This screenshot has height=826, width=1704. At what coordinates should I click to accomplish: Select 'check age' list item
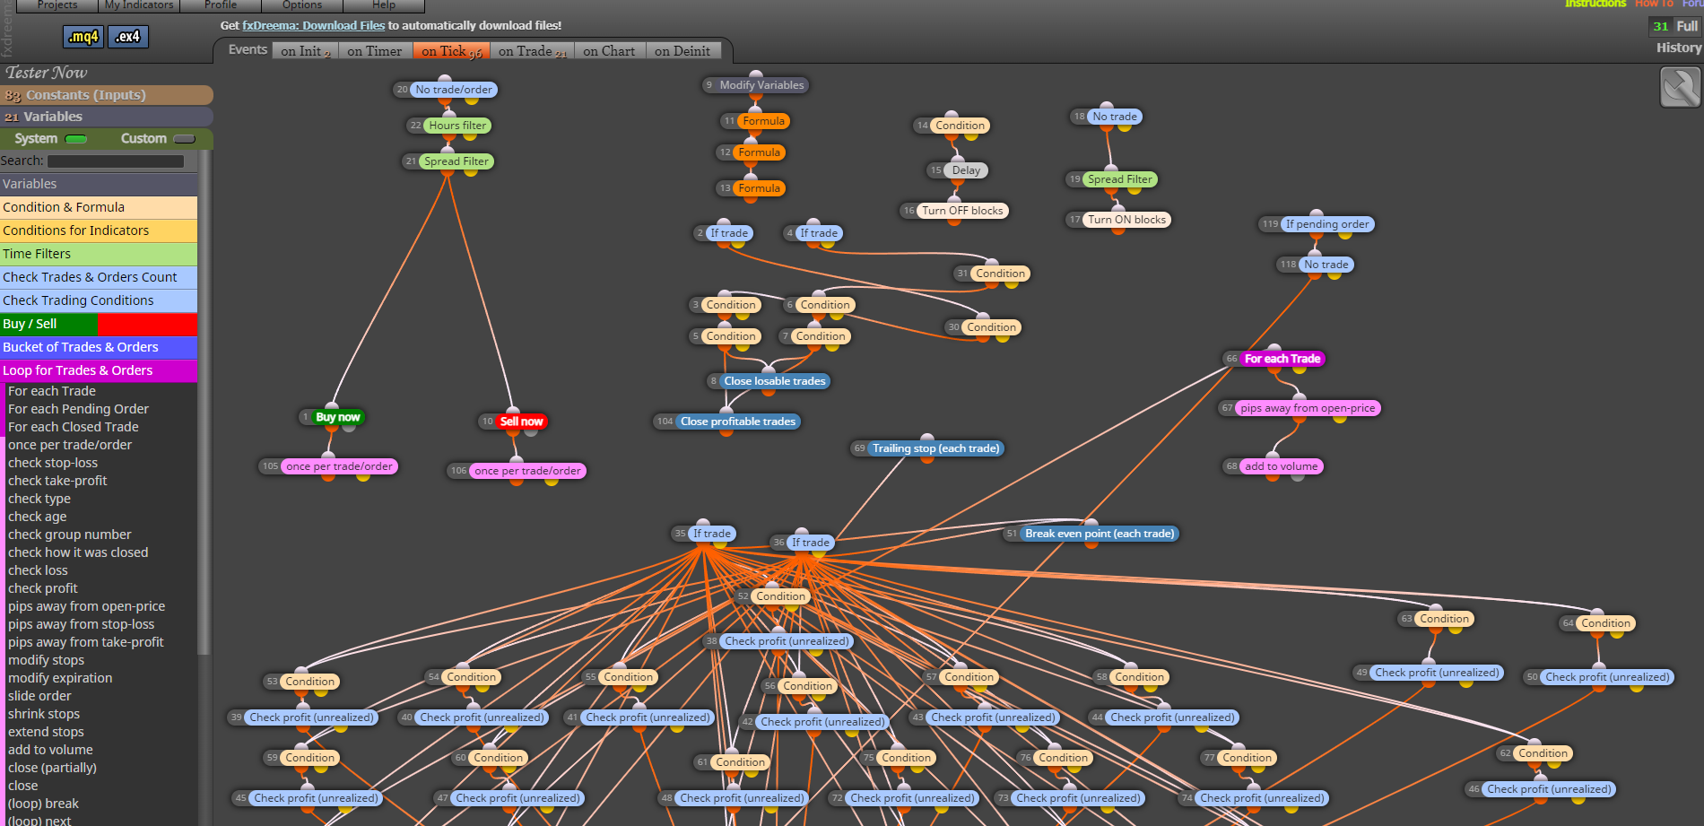coord(37,517)
